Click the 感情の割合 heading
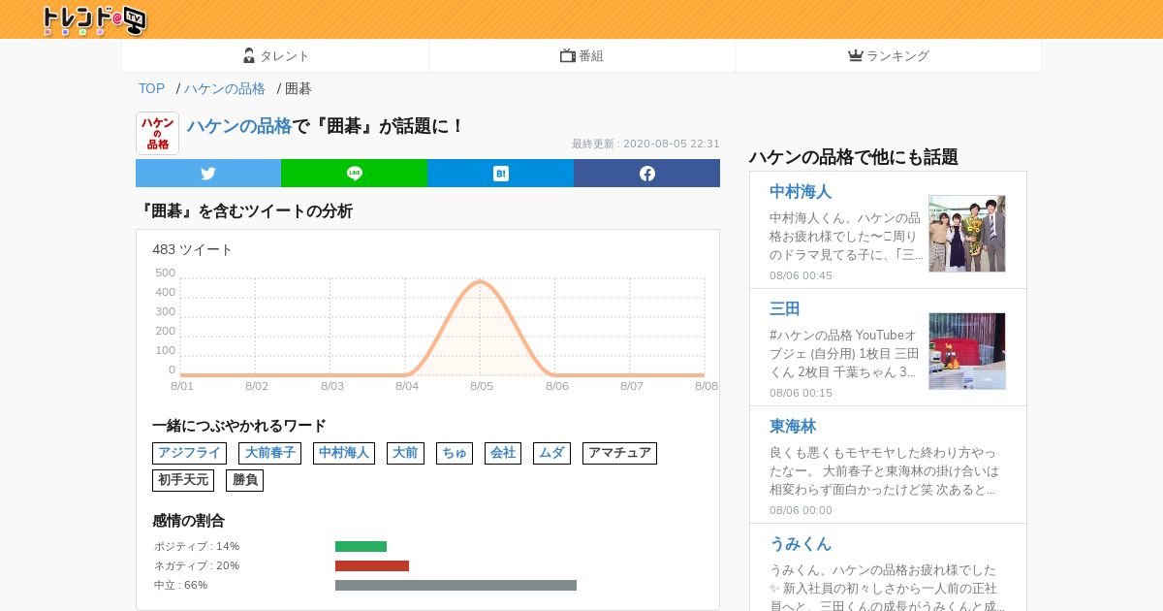The image size is (1163, 611). coord(188,521)
